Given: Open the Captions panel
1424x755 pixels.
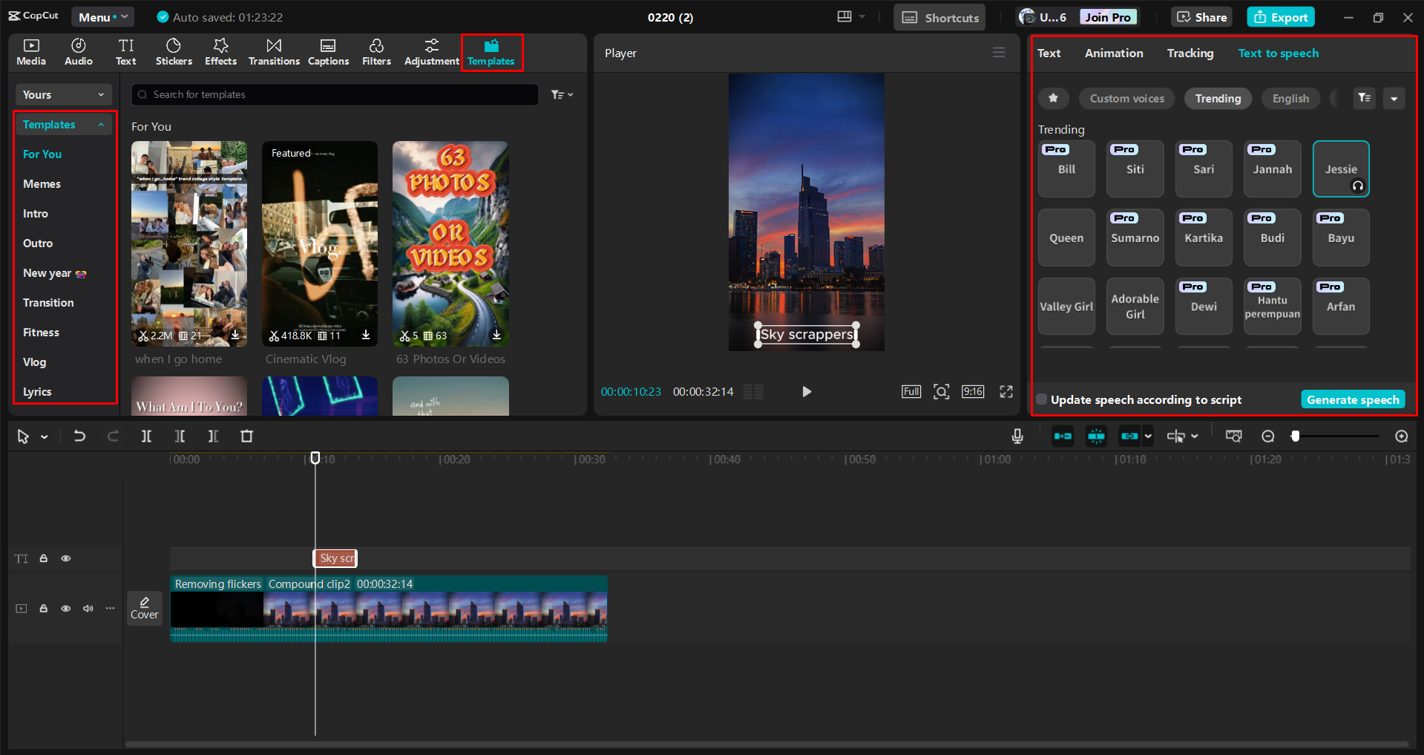Looking at the screenshot, I should [328, 52].
